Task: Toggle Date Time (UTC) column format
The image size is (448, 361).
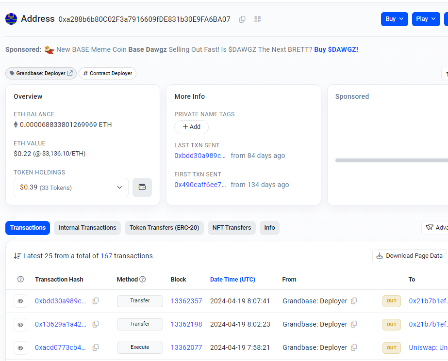Action: pyautogui.click(x=232, y=280)
